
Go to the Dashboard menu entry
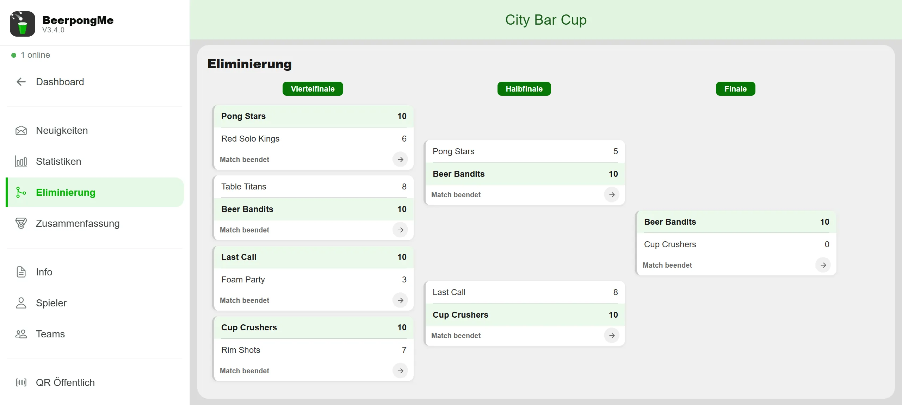pyautogui.click(x=95, y=82)
